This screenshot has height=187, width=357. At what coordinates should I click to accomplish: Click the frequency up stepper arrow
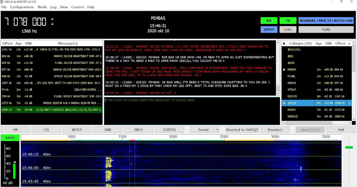click(53, 19)
